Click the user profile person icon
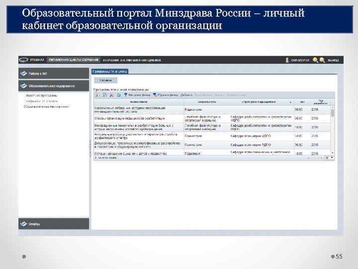 [287, 60]
